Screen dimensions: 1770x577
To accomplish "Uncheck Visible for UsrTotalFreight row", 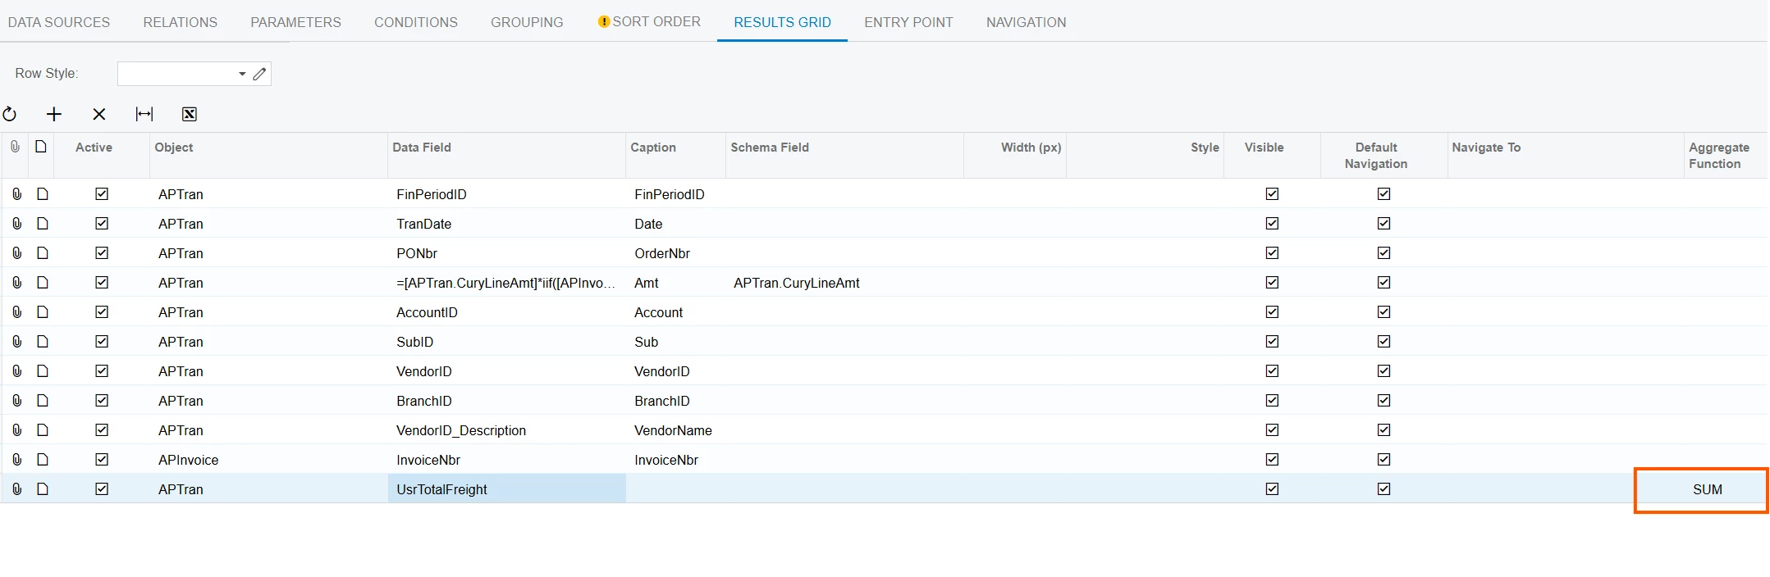I will pyautogui.click(x=1272, y=489).
